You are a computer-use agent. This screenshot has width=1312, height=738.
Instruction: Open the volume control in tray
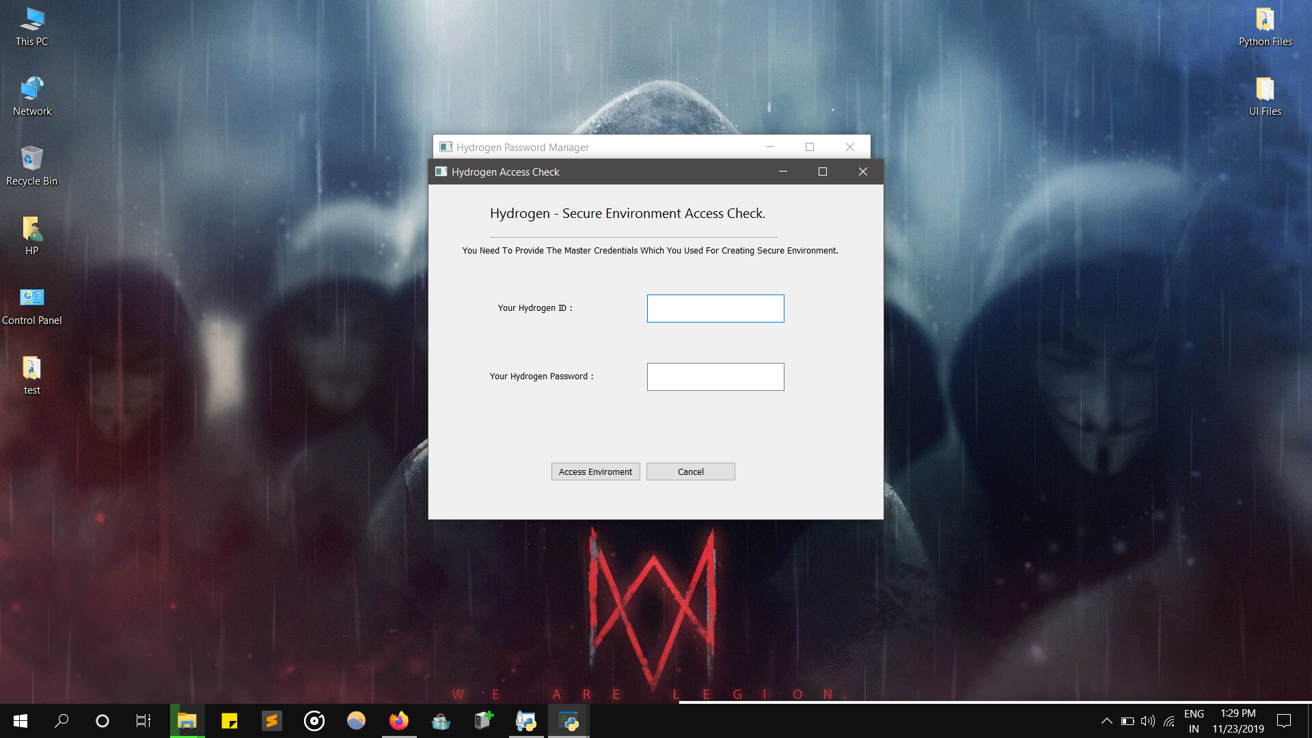click(x=1147, y=721)
